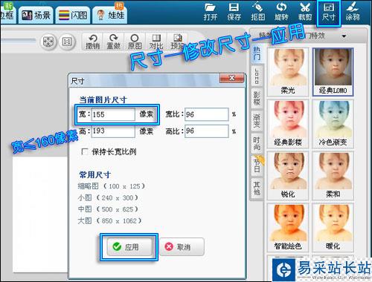This screenshot has width=372, height=282.
Task: Close the 尺寸 dialog window
Action: 231,78
